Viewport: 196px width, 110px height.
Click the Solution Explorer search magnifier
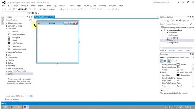point(191,24)
